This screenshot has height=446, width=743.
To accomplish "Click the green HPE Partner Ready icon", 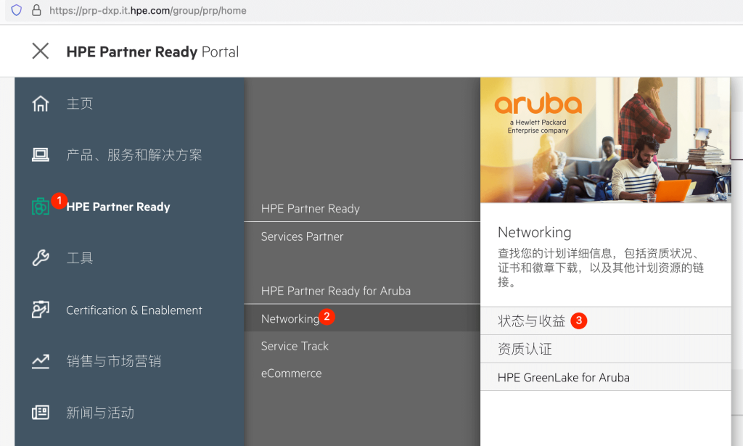I will pyautogui.click(x=41, y=207).
